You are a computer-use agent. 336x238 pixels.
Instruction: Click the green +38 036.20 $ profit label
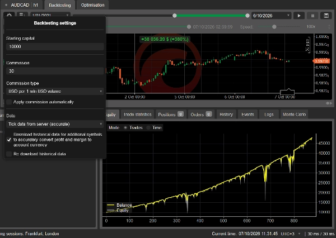[165, 39]
